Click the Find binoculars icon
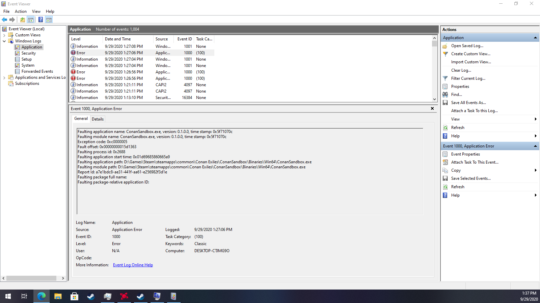Viewport: 540px width, 303px height. click(x=445, y=95)
